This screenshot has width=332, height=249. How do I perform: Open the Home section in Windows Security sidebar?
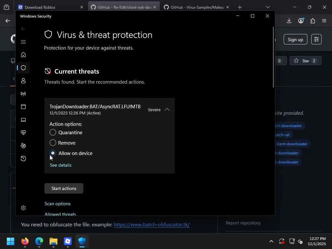pyautogui.click(x=23, y=55)
